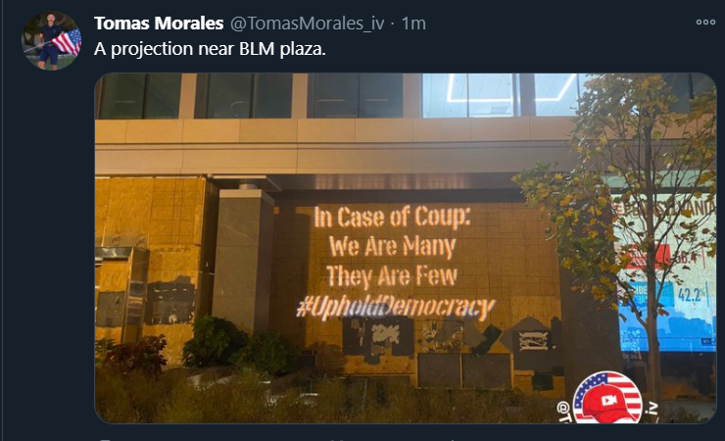Select the text "A projection near BLM plaza."
Screen dimensions: 725x441
pyautogui.click(x=210, y=49)
